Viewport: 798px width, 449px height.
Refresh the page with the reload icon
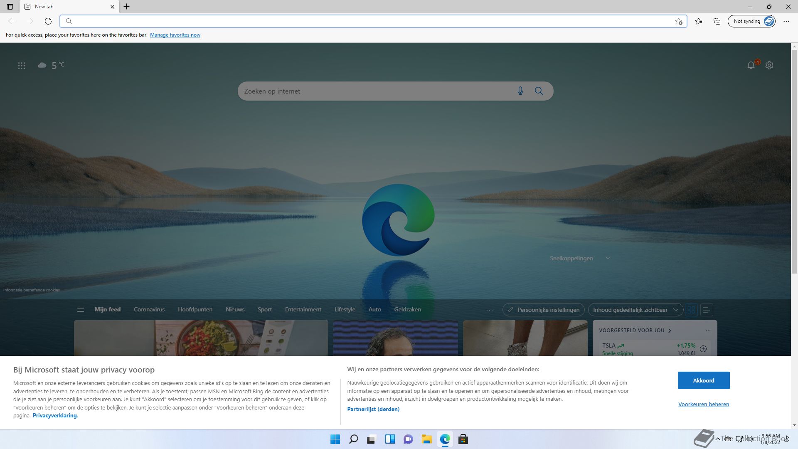click(48, 21)
